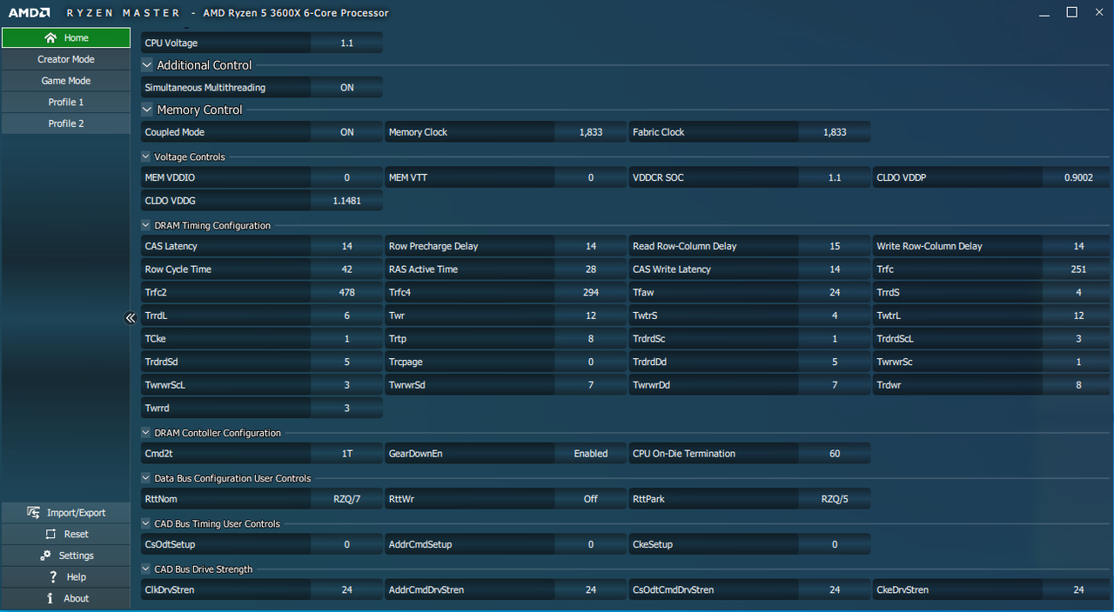Screen dimensions: 1114x612
Task: Open RttNom RZQ/7 value
Action: tap(347, 499)
